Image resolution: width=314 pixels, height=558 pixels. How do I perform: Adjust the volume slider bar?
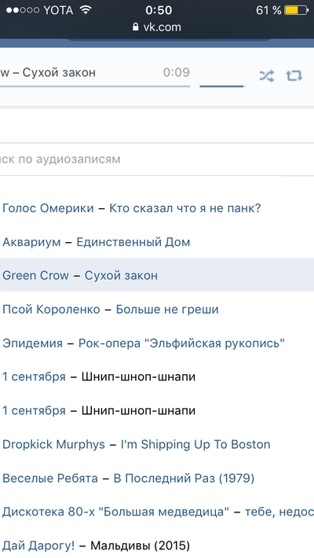coord(222,86)
